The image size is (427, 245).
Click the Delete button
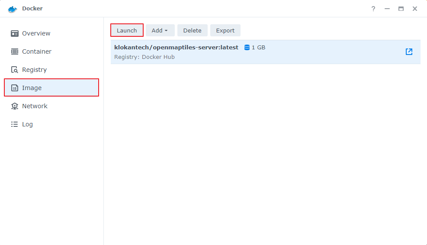click(x=193, y=30)
